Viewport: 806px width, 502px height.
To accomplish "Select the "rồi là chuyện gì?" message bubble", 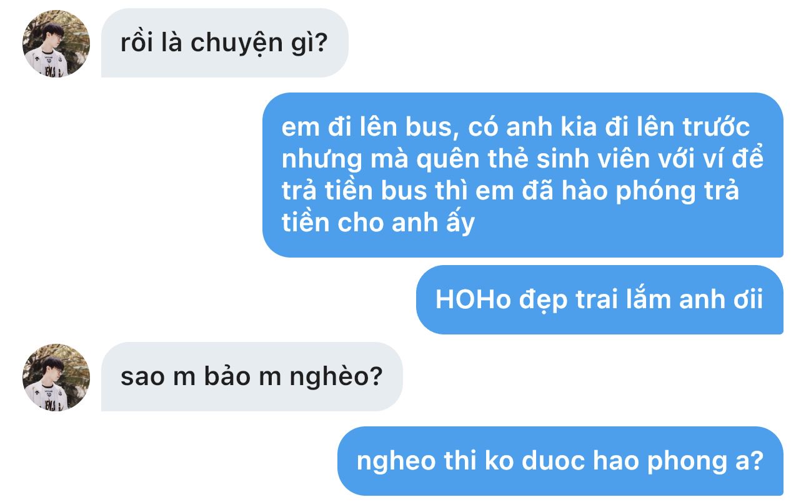I will [x=225, y=43].
